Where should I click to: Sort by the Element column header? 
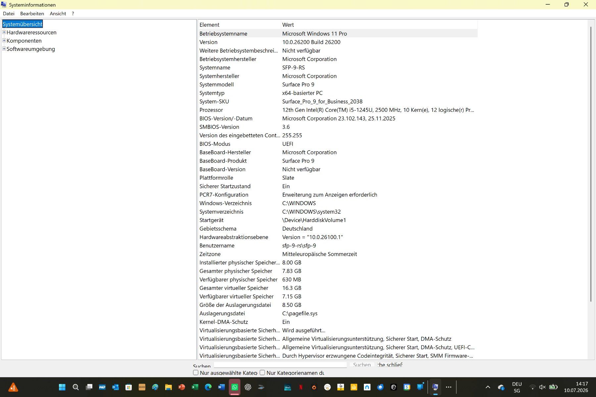[239, 25]
